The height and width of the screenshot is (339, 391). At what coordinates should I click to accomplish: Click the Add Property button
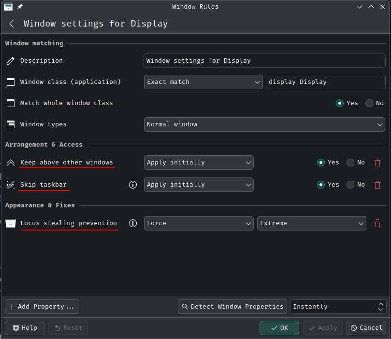pyautogui.click(x=42, y=307)
